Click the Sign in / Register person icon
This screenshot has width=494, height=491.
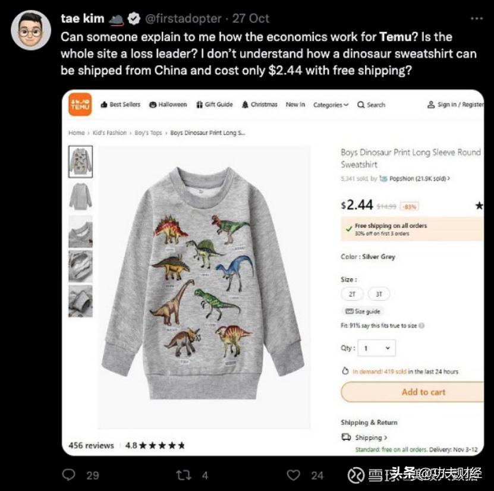431,105
